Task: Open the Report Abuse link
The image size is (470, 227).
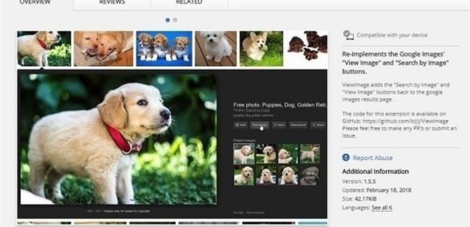Action: (x=373, y=158)
